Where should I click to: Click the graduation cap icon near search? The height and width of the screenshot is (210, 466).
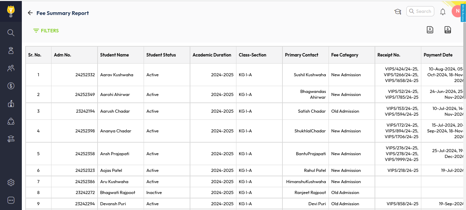point(397,12)
